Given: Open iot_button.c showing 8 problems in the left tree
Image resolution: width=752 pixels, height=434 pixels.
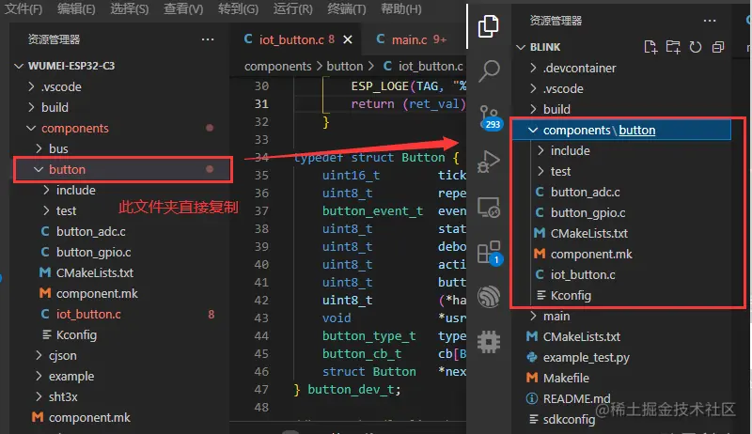Looking at the screenshot, I should pos(120,315).
